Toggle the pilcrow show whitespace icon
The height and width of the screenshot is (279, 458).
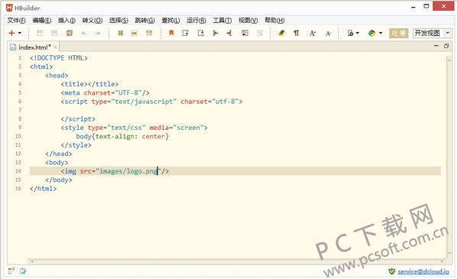[296, 33]
